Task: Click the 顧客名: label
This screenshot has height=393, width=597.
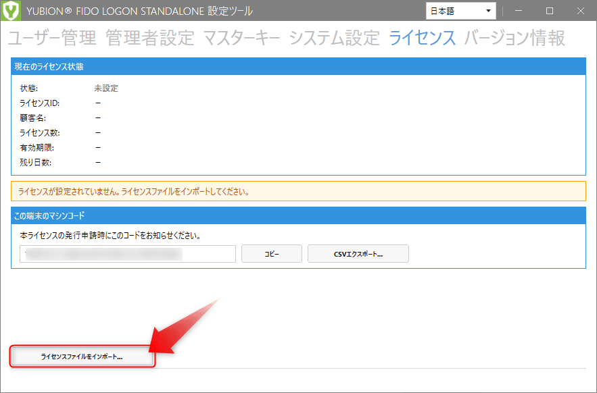Action: point(32,118)
